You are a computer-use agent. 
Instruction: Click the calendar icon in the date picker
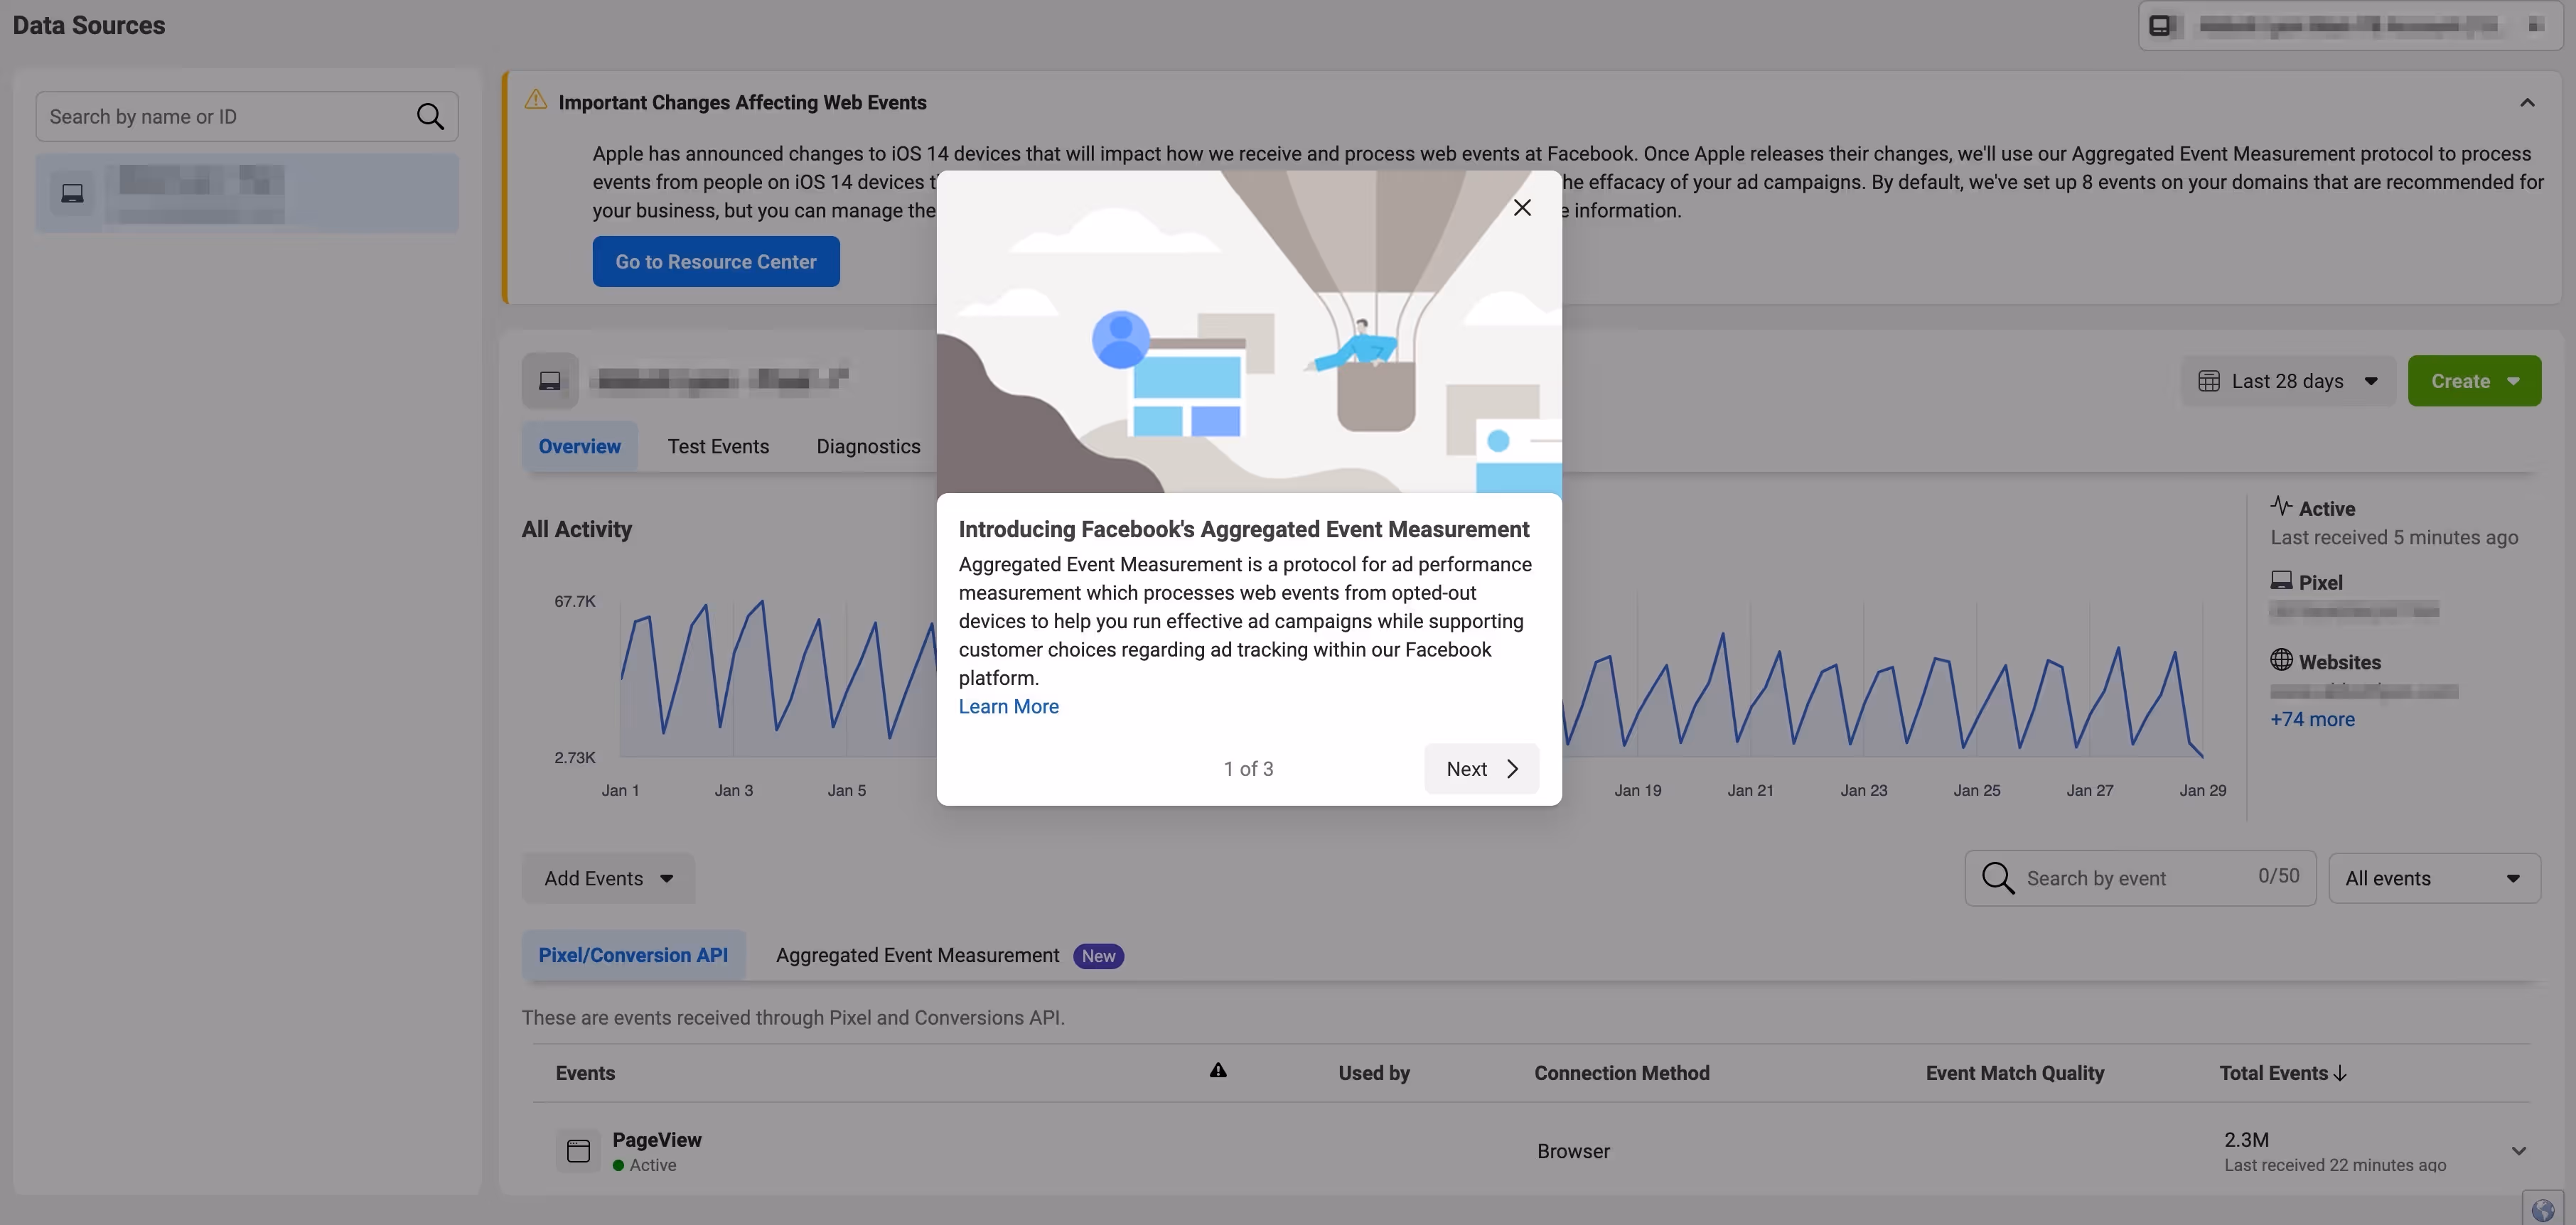click(2209, 381)
